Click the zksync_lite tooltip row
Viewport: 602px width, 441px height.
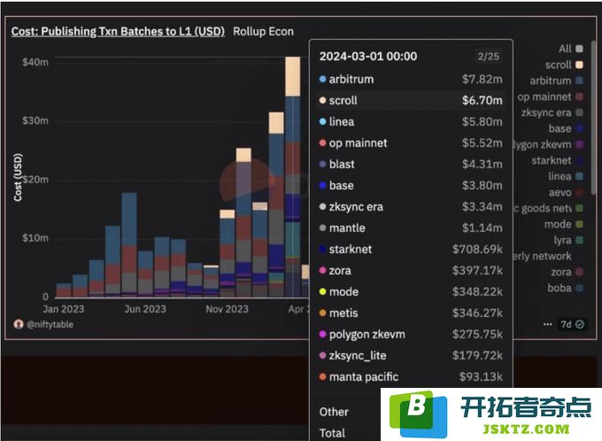tap(411, 355)
